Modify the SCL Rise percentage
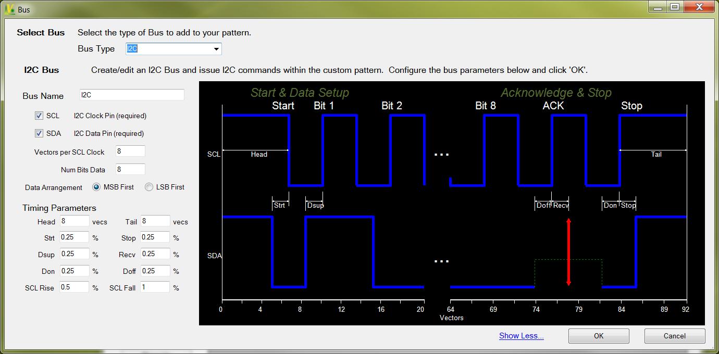Image resolution: width=719 pixels, height=354 pixels. click(x=74, y=287)
